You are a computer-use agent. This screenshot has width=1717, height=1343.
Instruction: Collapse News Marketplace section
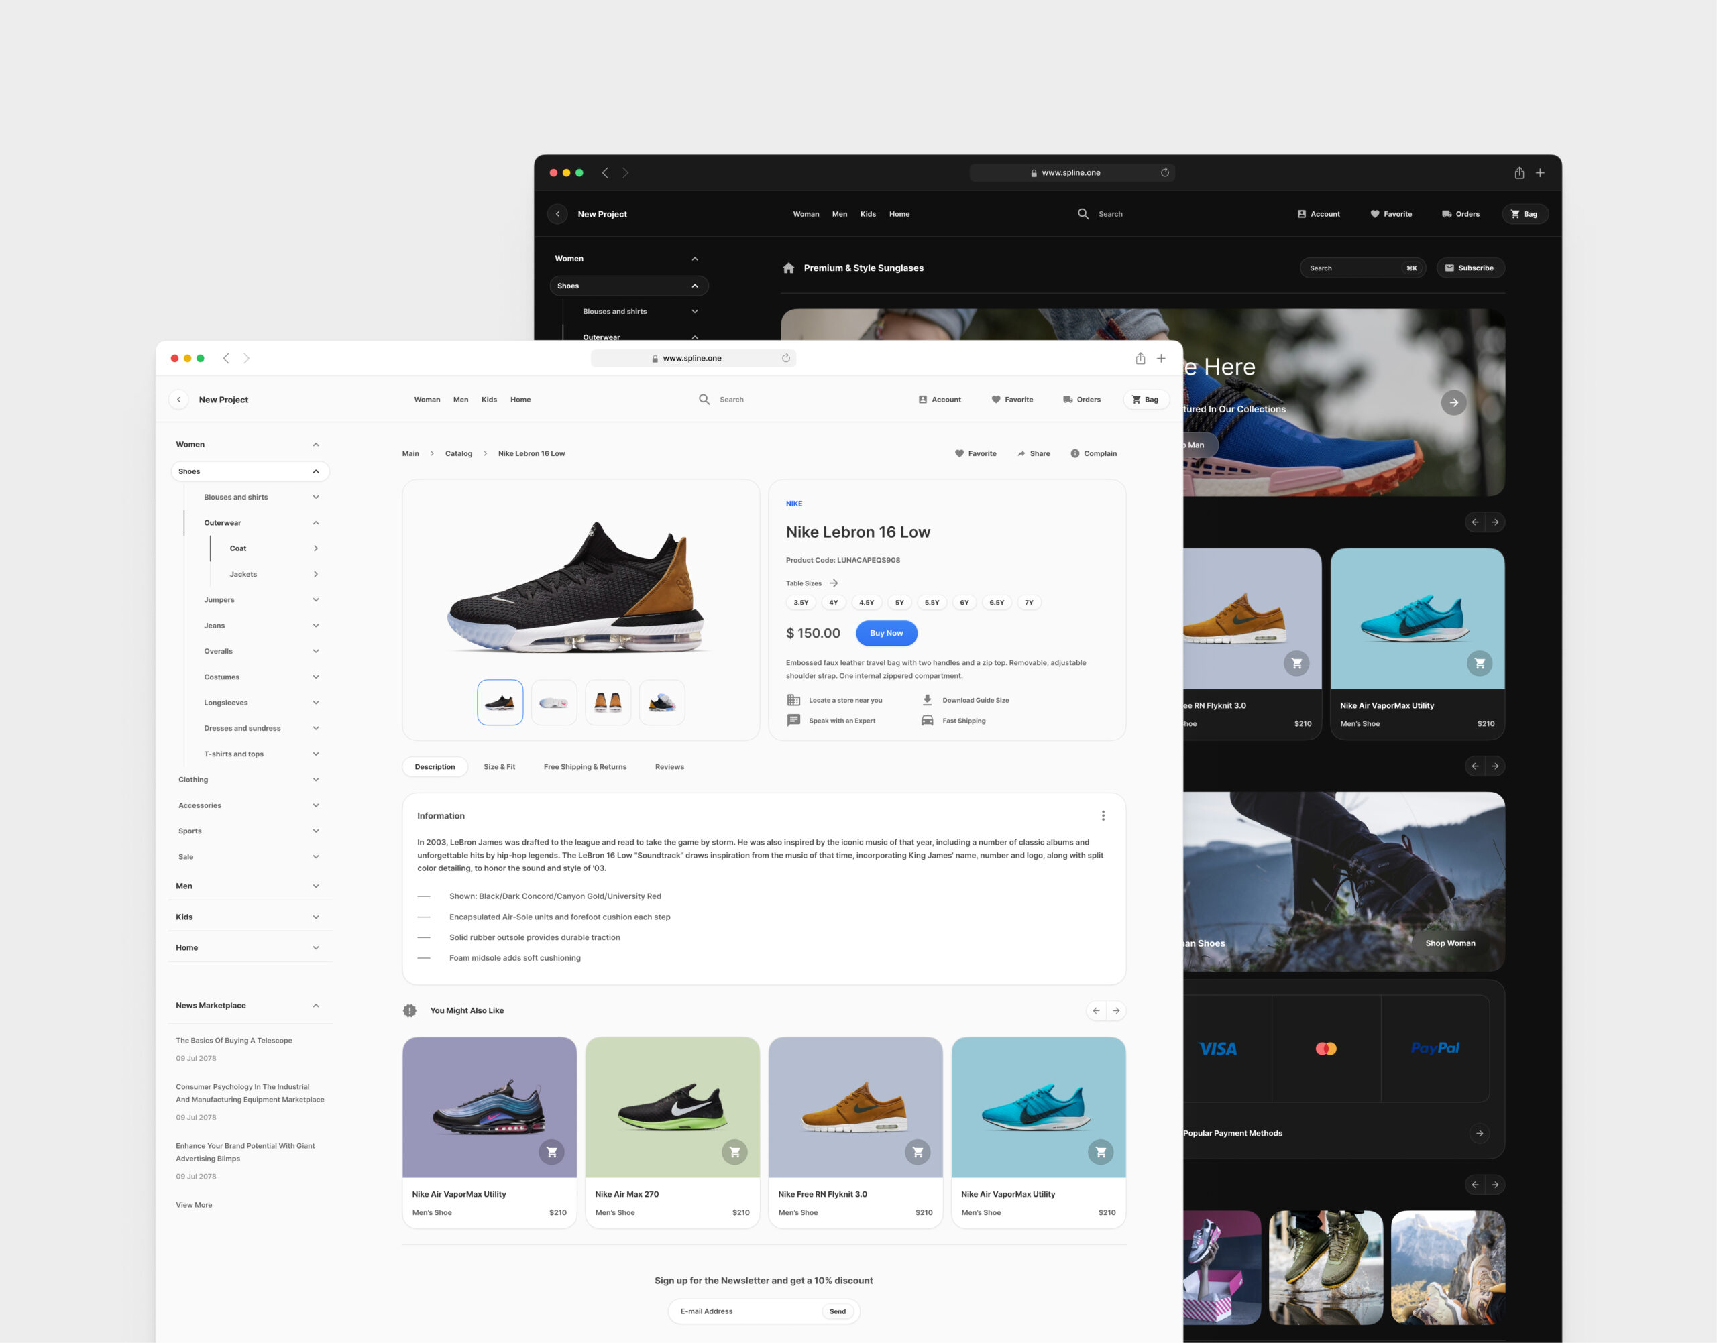[315, 1006]
